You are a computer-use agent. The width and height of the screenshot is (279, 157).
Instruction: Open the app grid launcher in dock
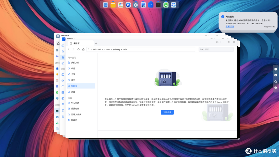point(120,5)
